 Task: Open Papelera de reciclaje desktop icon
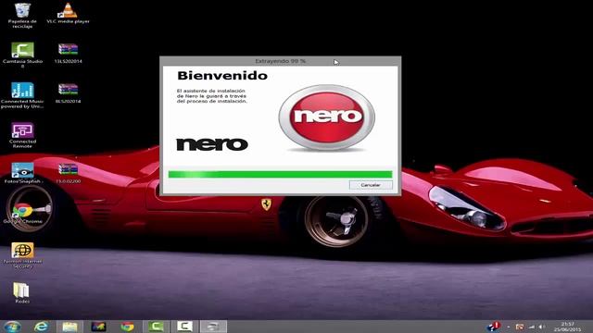point(22,16)
